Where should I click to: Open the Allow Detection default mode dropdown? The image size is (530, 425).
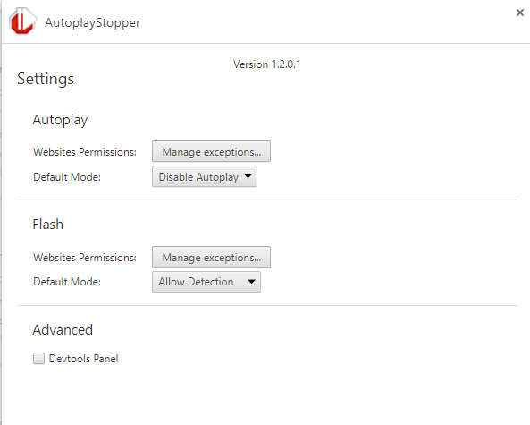[206, 282]
